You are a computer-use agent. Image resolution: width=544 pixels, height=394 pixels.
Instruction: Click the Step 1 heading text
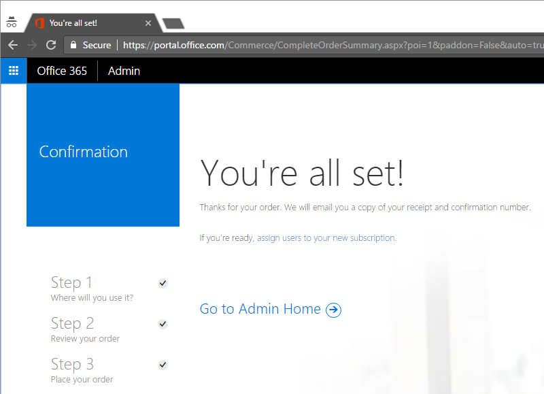click(x=71, y=282)
